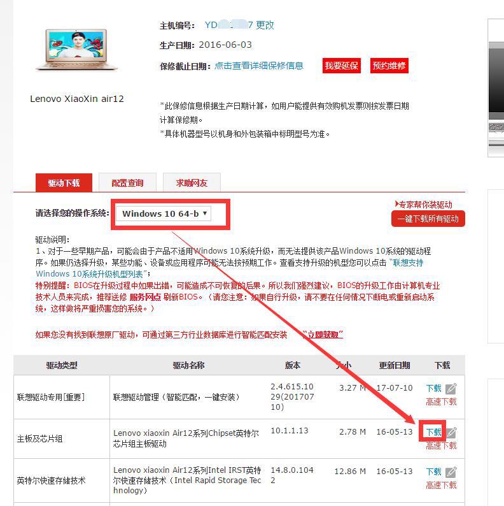504x506 pixels.
Task: Click the 12.86 M size cell
Action: click(350, 472)
